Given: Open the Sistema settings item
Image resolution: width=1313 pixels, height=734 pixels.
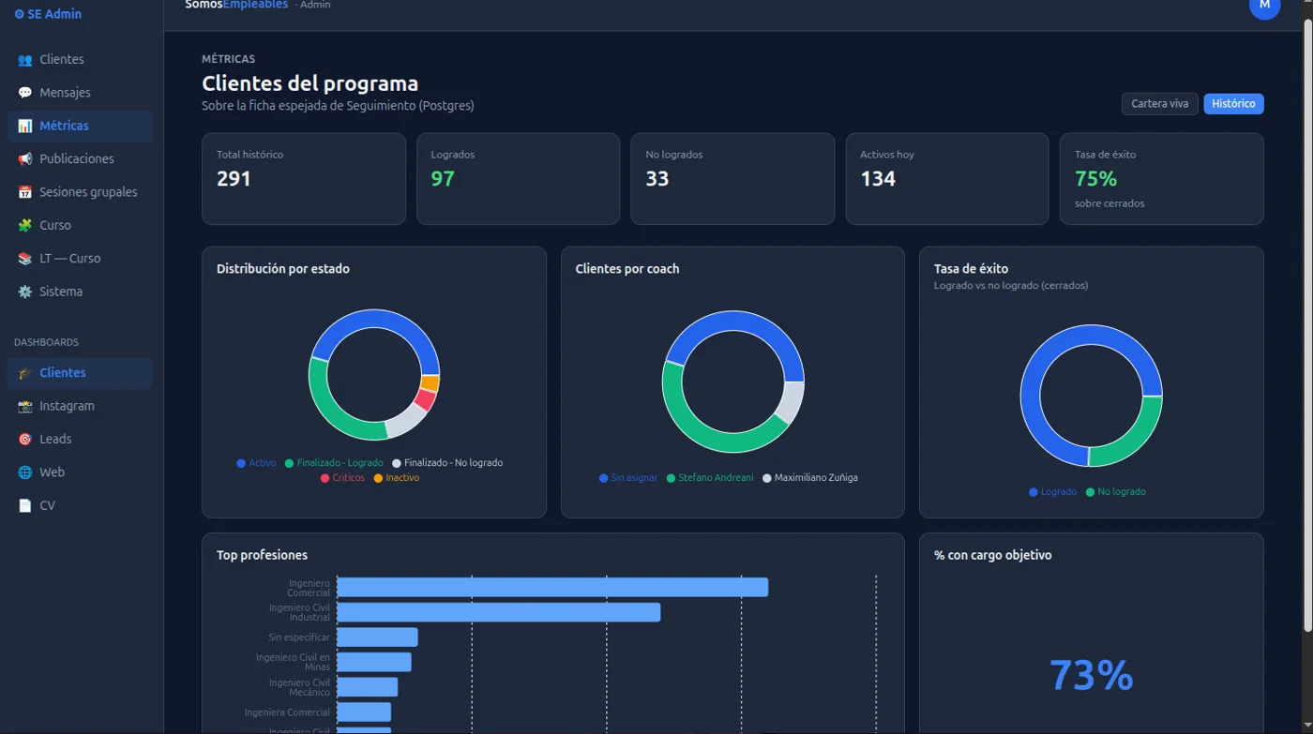Looking at the screenshot, I should point(80,292).
